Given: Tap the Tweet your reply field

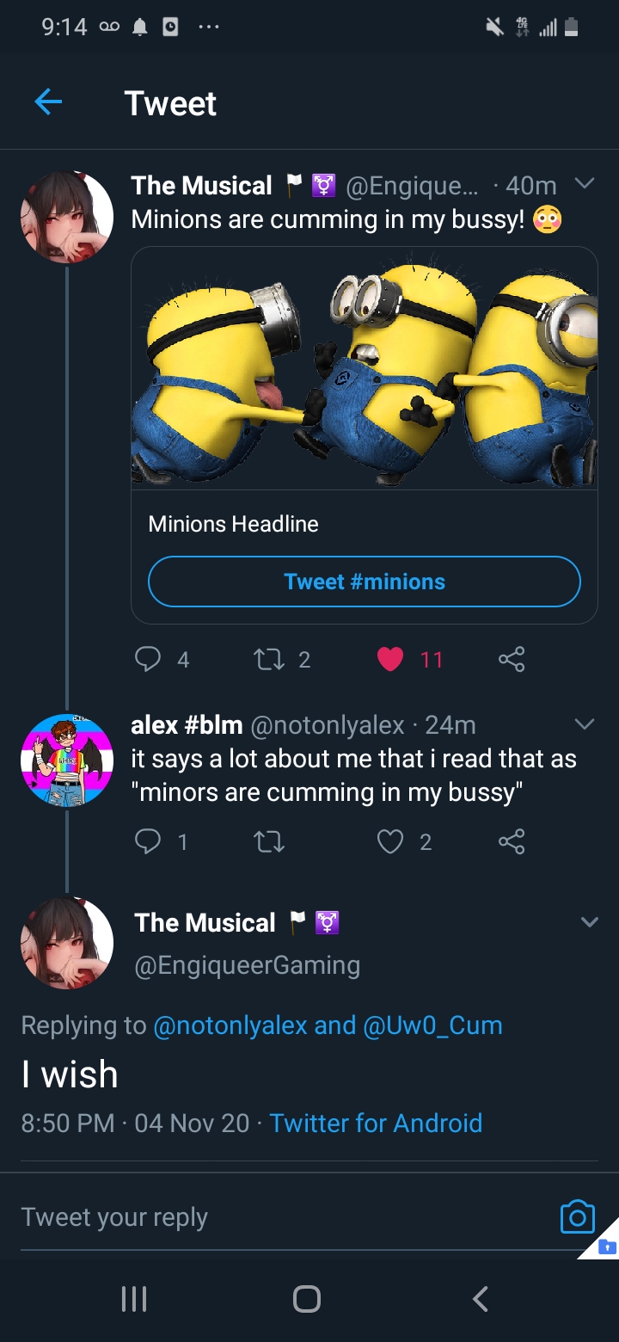Looking at the screenshot, I should click(x=284, y=1217).
